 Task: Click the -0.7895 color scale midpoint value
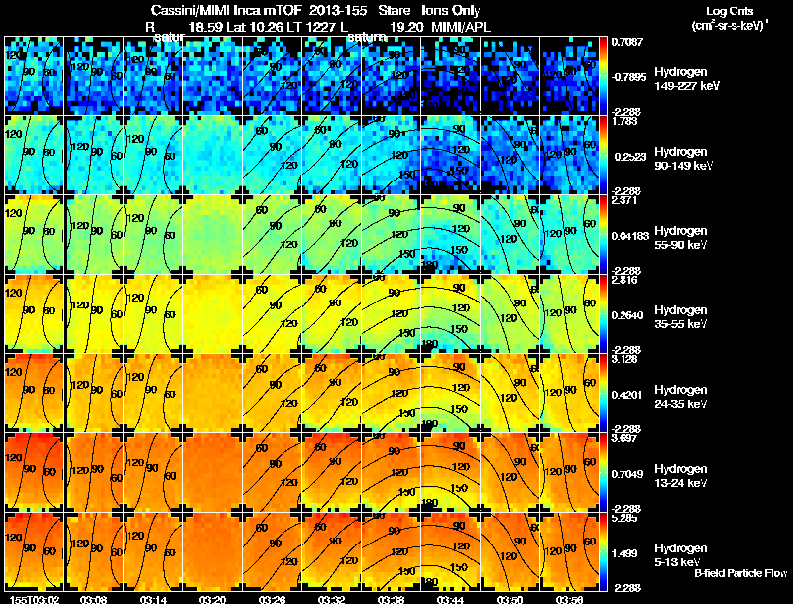[x=628, y=77]
